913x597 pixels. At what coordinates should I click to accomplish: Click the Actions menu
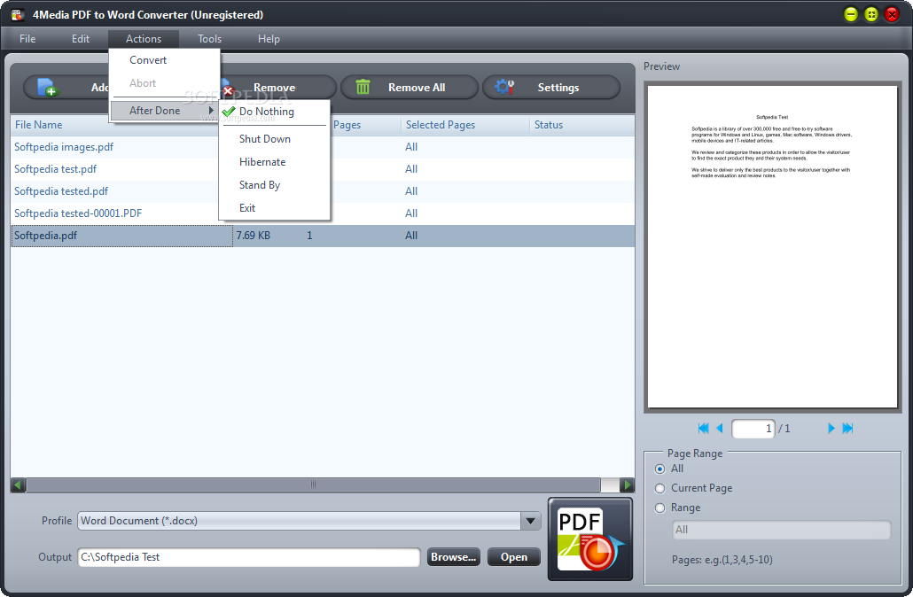144,39
